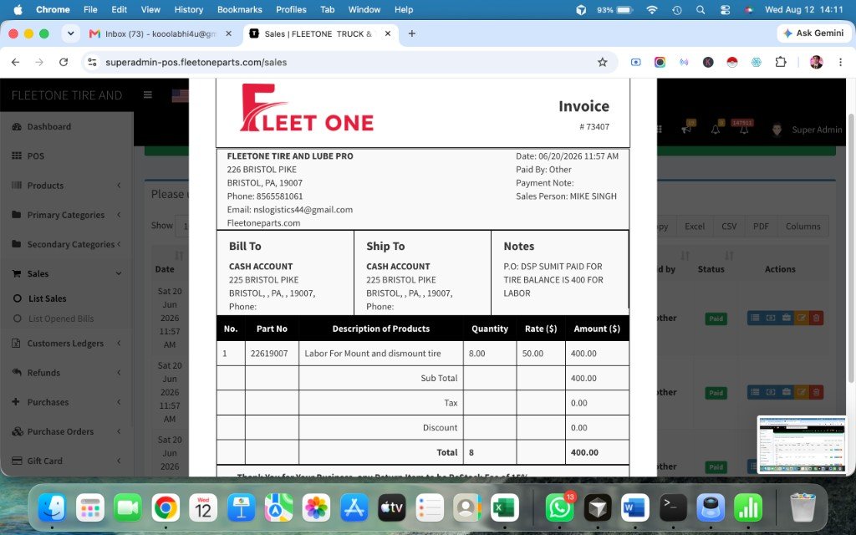Click the screenshot preview thumbnail

tap(802, 445)
